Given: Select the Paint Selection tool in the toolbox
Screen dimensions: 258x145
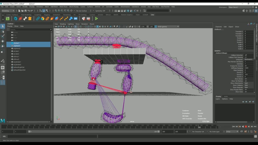Looking at the screenshot, I should click(x=3, y=36).
